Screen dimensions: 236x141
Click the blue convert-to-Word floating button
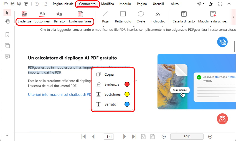tap(222, 42)
